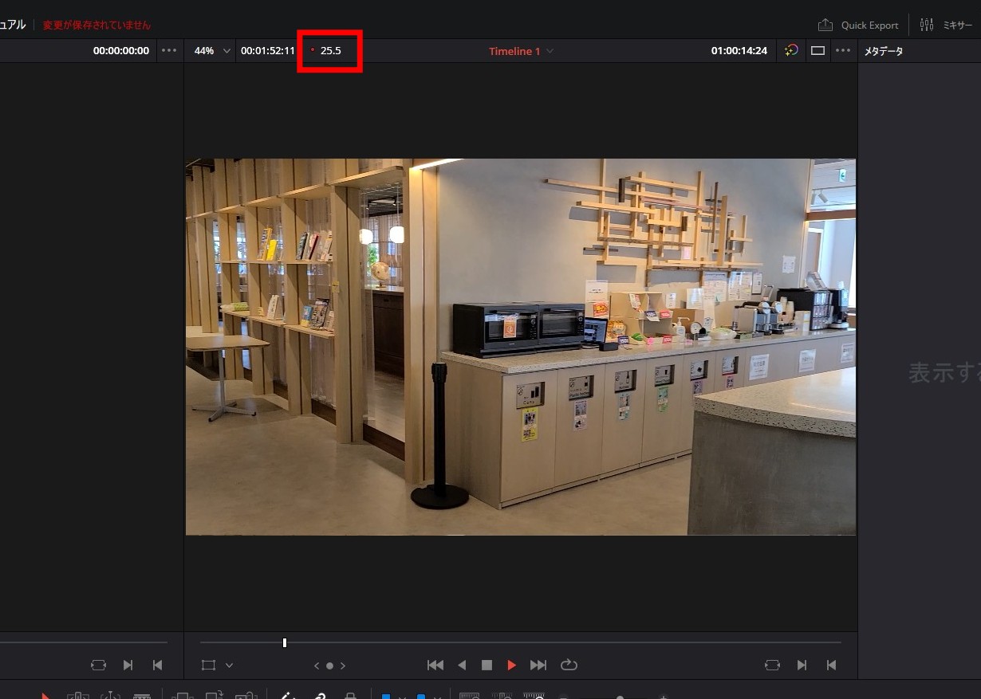981x699 pixels.
Task: Toggle bypass color grades and Fusion effects
Action: (x=790, y=50)
